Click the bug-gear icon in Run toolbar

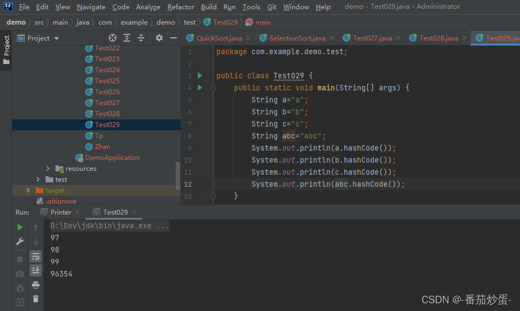pos(20,288)
